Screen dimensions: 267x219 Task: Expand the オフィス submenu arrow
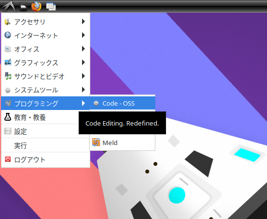83,49
